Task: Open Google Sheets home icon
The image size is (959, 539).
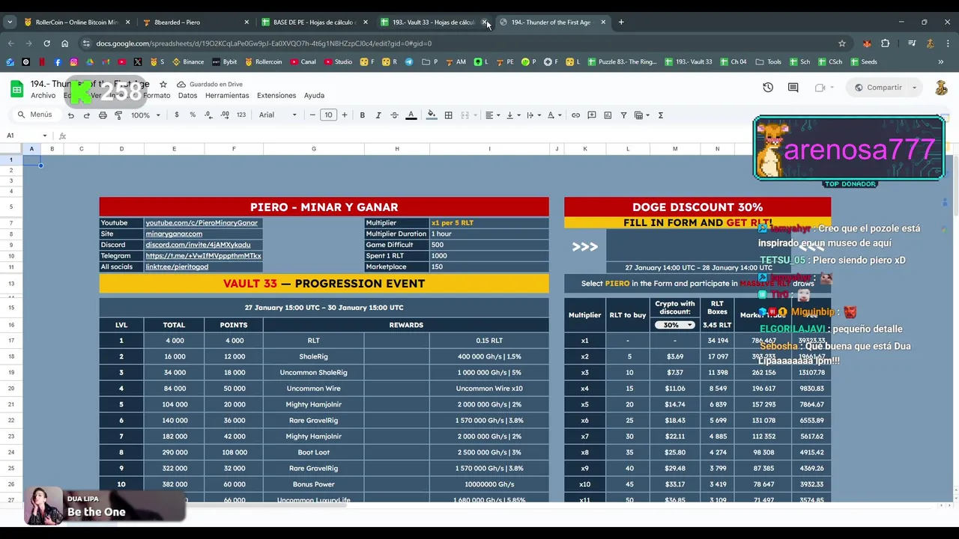Action: click(x=16, y=89)
